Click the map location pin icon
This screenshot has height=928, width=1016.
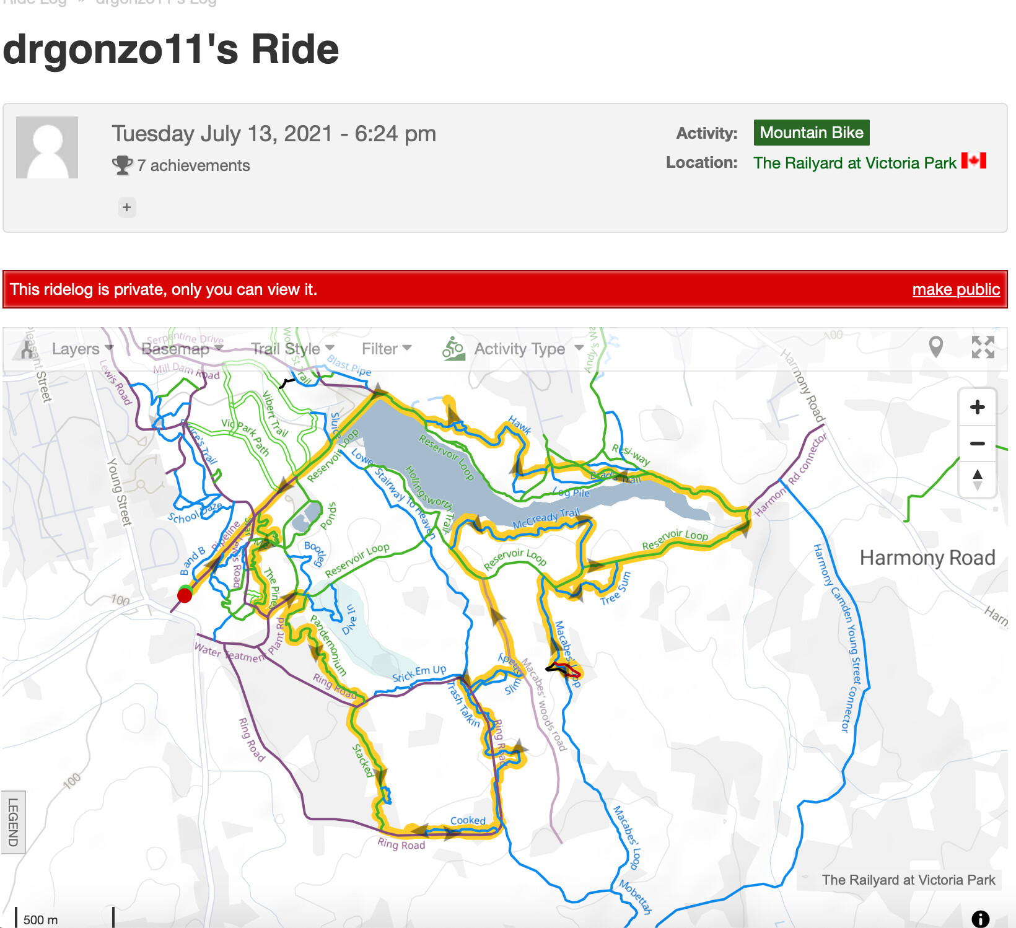click(936, 347)
